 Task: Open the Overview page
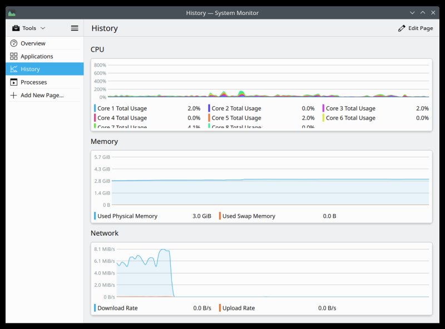click(x=32, y=43)
